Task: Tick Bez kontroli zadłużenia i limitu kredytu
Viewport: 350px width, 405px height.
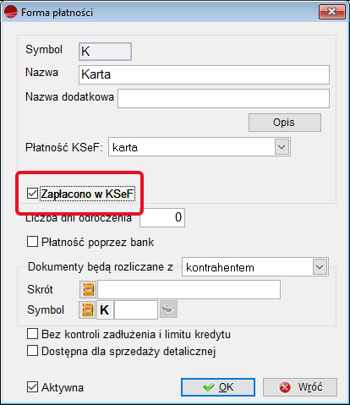Action: pos(32,334)
